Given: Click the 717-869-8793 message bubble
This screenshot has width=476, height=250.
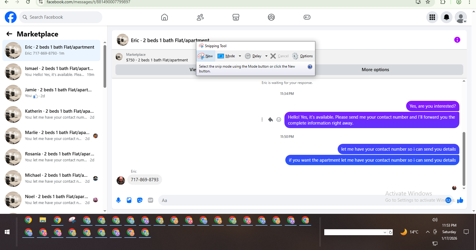Looking at the screenshot, I should point(145,180).
